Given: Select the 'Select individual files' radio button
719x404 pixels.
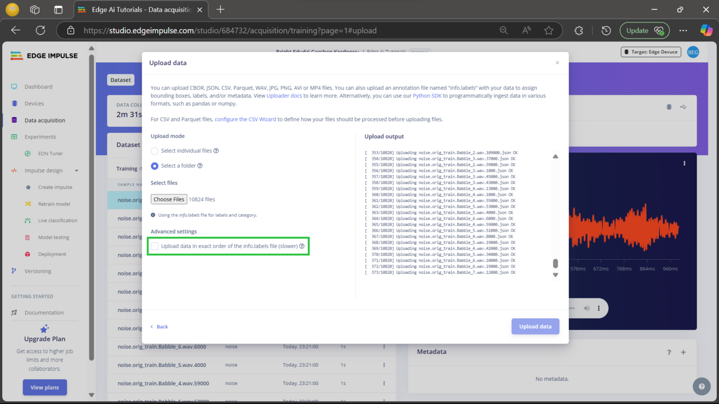Looking at the screenshot, I should click(x=154, y=150).
